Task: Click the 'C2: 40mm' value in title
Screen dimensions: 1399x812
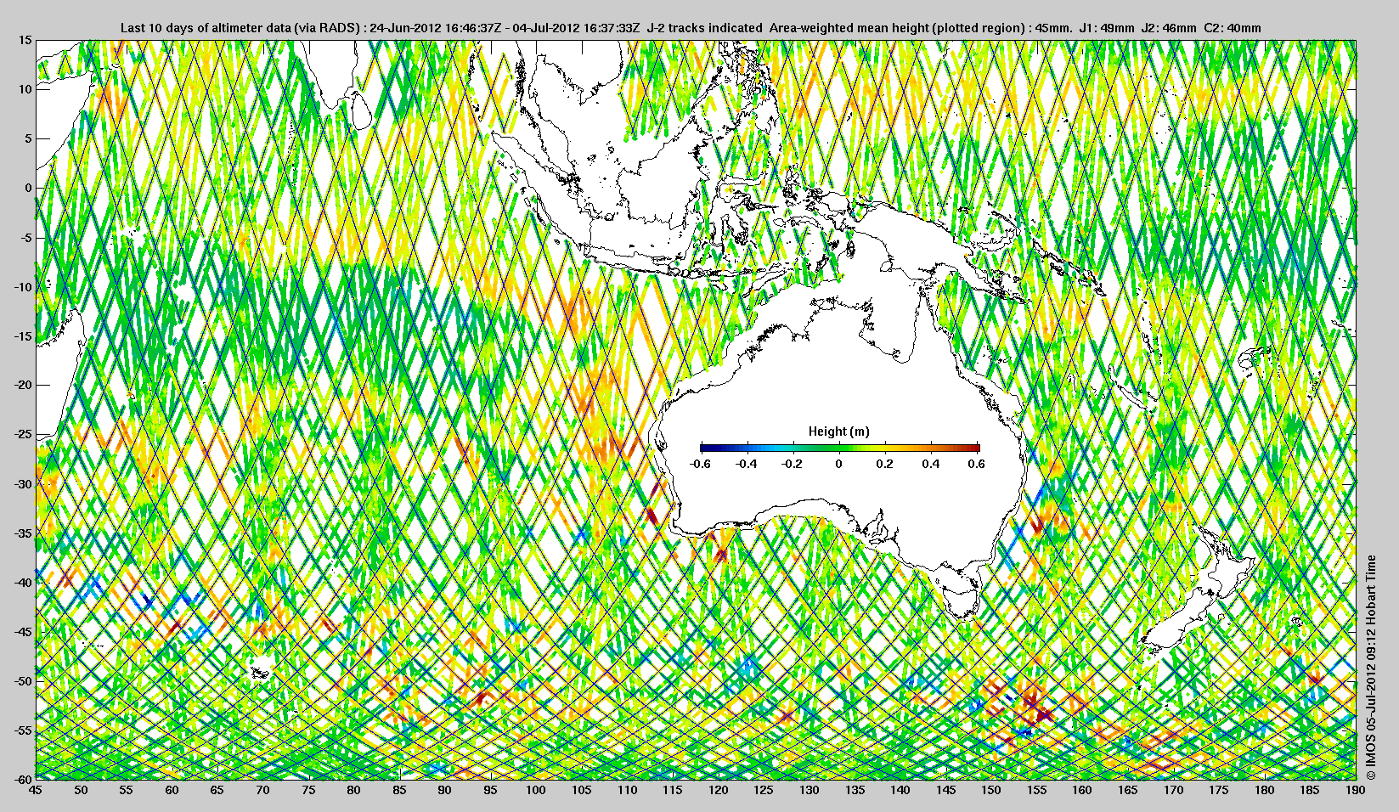Action: coord(1233,28)
